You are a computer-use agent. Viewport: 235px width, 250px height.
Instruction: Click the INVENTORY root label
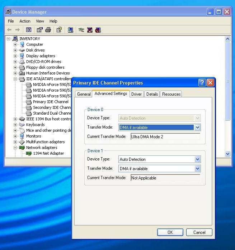tap(30, 39)
